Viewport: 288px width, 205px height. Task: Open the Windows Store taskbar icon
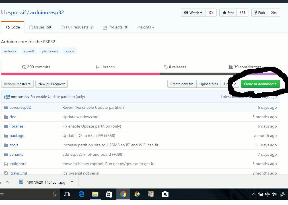pyautogui.click(x=109, y=194)
